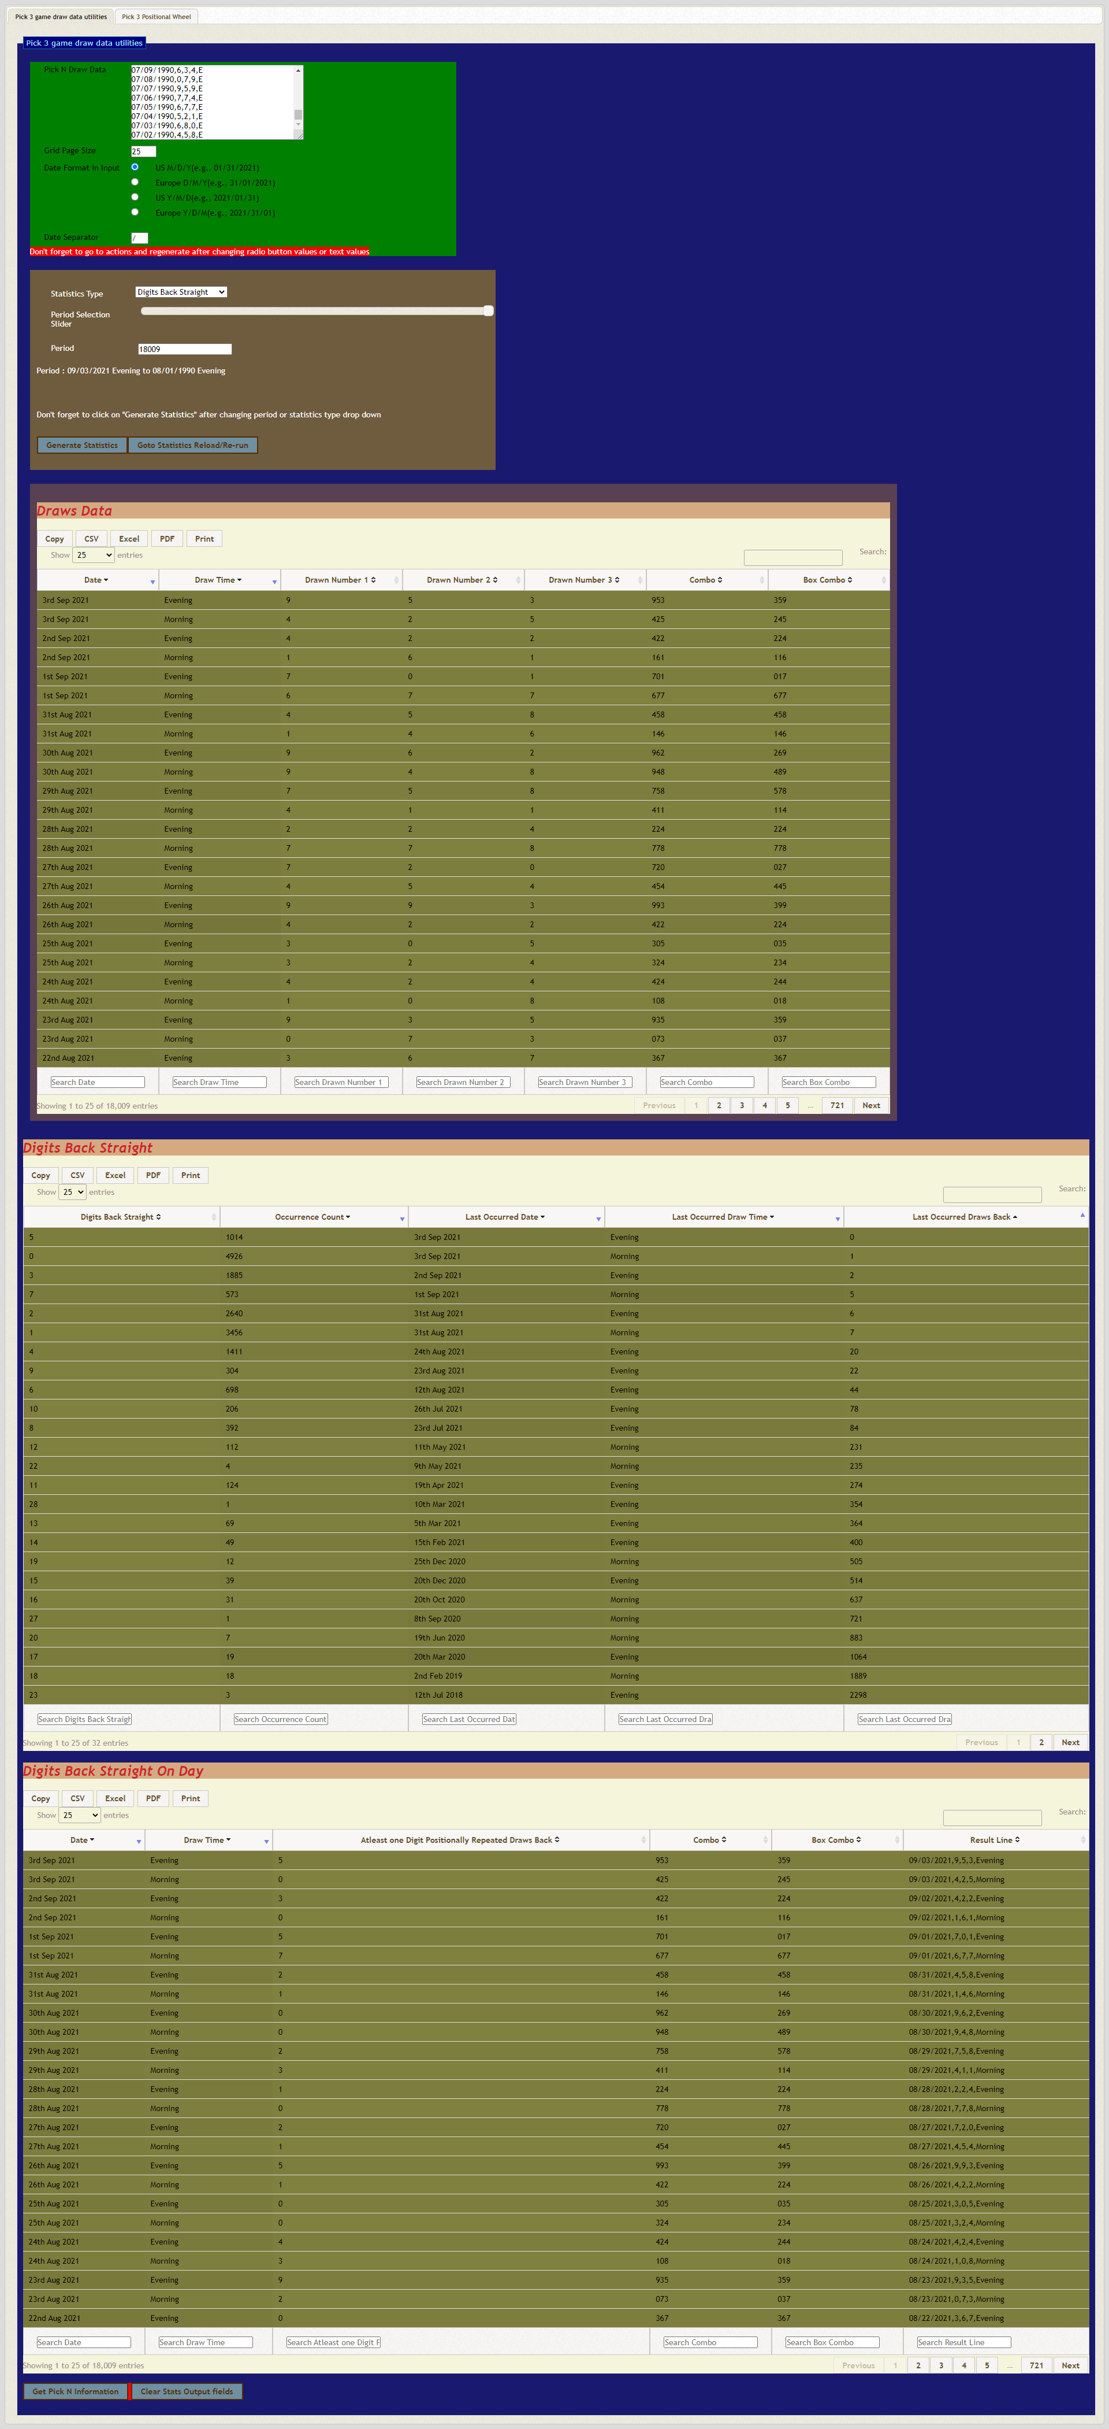
Task: Open Draws Data show entries dropdown
Action: click(93, 556)
